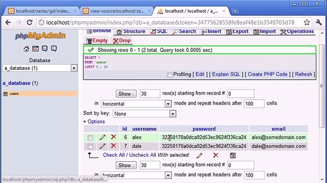Delete the dale row with red X
The width and height of the screenshot is (327, 183).
tap(113, 146)
